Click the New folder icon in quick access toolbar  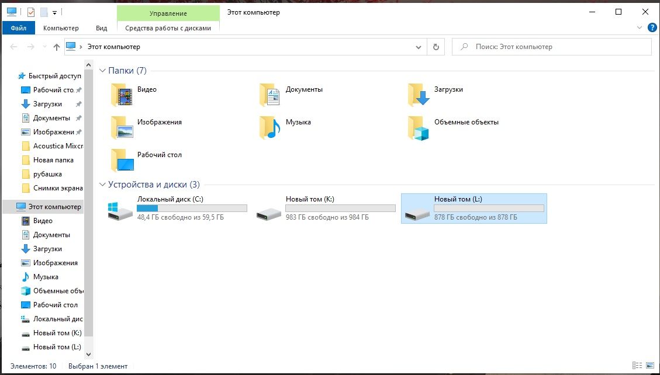click(x=44, y=12)
